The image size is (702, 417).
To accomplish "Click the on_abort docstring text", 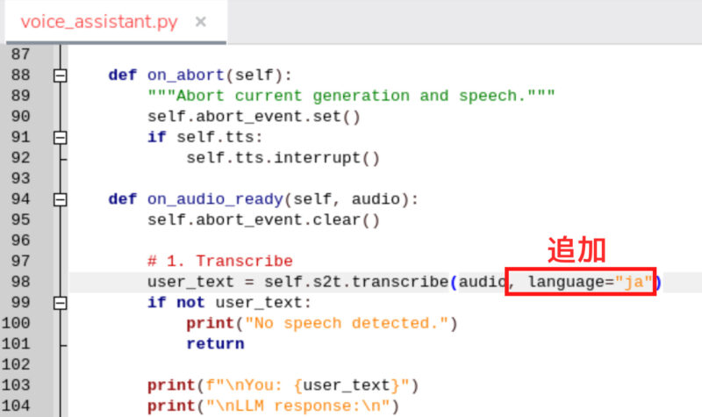I will pyautogui.click(x=351, y=96).
